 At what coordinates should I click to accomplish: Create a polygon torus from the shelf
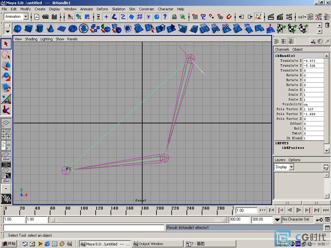pos(73,28)
